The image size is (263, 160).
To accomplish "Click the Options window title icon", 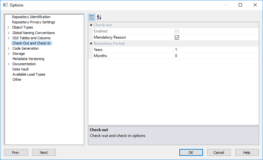I will coord(5,5).
